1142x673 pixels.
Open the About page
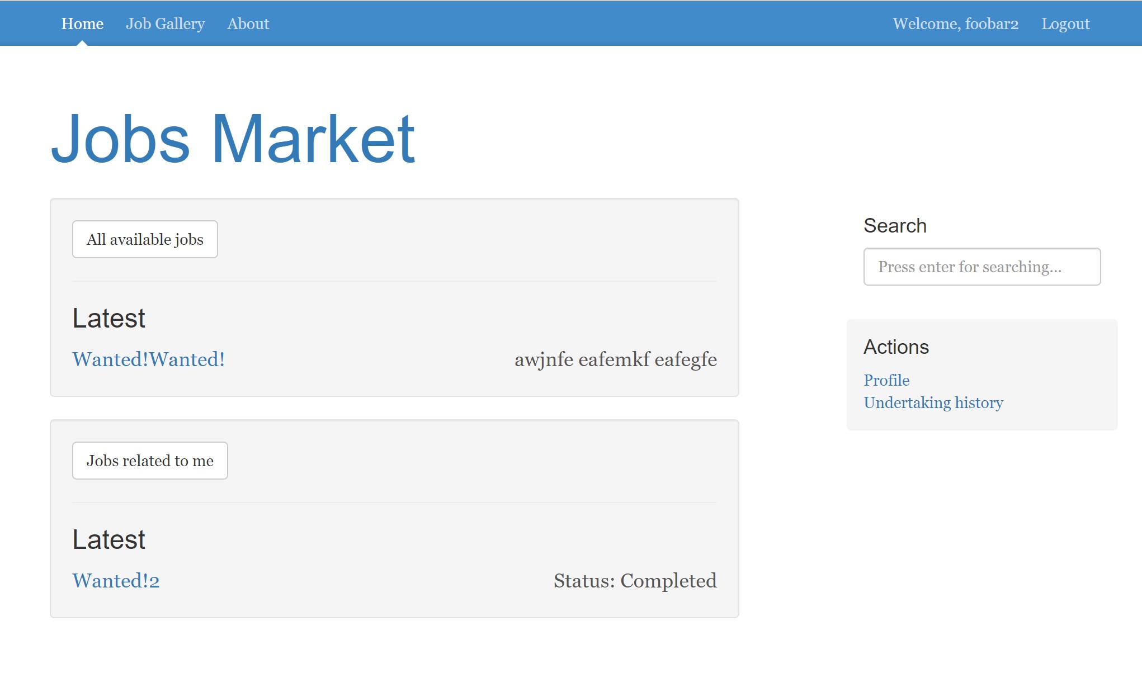coord(248,23)
